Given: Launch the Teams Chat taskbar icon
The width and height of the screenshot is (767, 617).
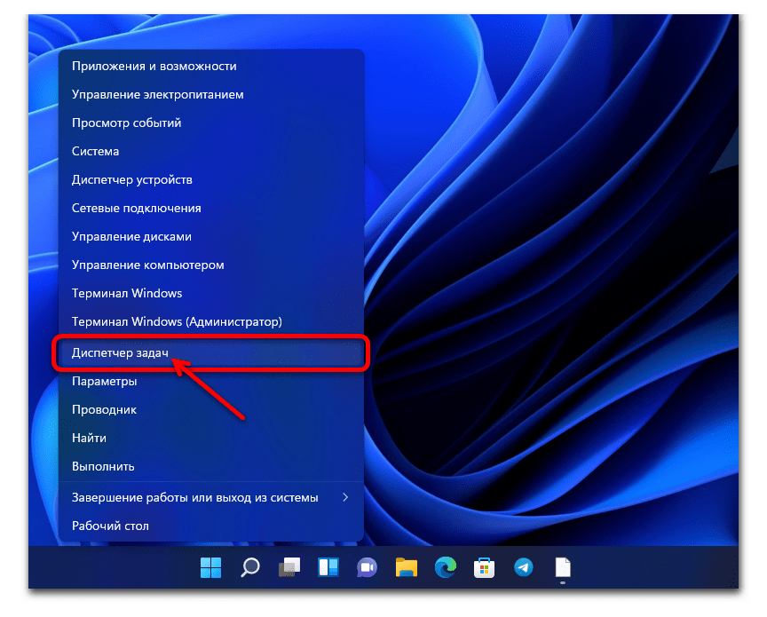Looking at the screenshot, I should [367, 567].
